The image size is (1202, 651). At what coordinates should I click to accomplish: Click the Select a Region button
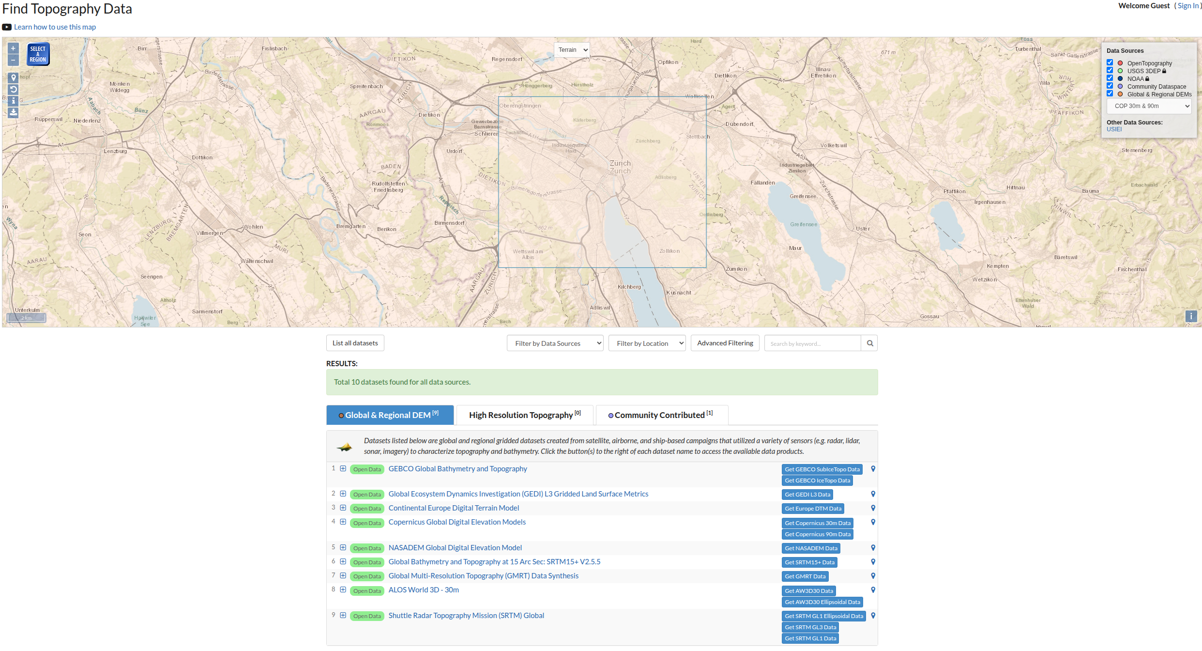pyautogui.click(x=38, y=54)
